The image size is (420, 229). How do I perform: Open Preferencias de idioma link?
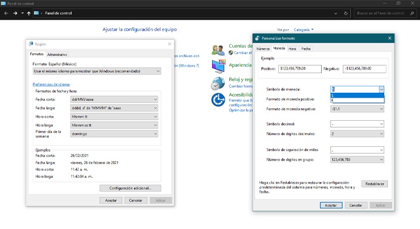[51, 84]
